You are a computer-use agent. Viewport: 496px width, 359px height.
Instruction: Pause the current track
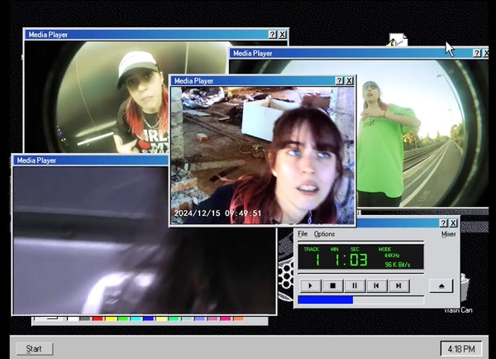coord(355,285)
